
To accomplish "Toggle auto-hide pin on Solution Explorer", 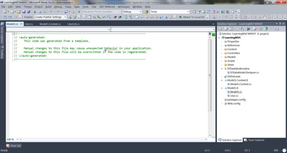I will pos(280,24).
